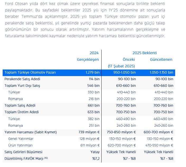Select the 'Toplam Türkiye Otomotiv Pazarı' row label
This screenshot has height=167, width=186.
click(30, 72)
